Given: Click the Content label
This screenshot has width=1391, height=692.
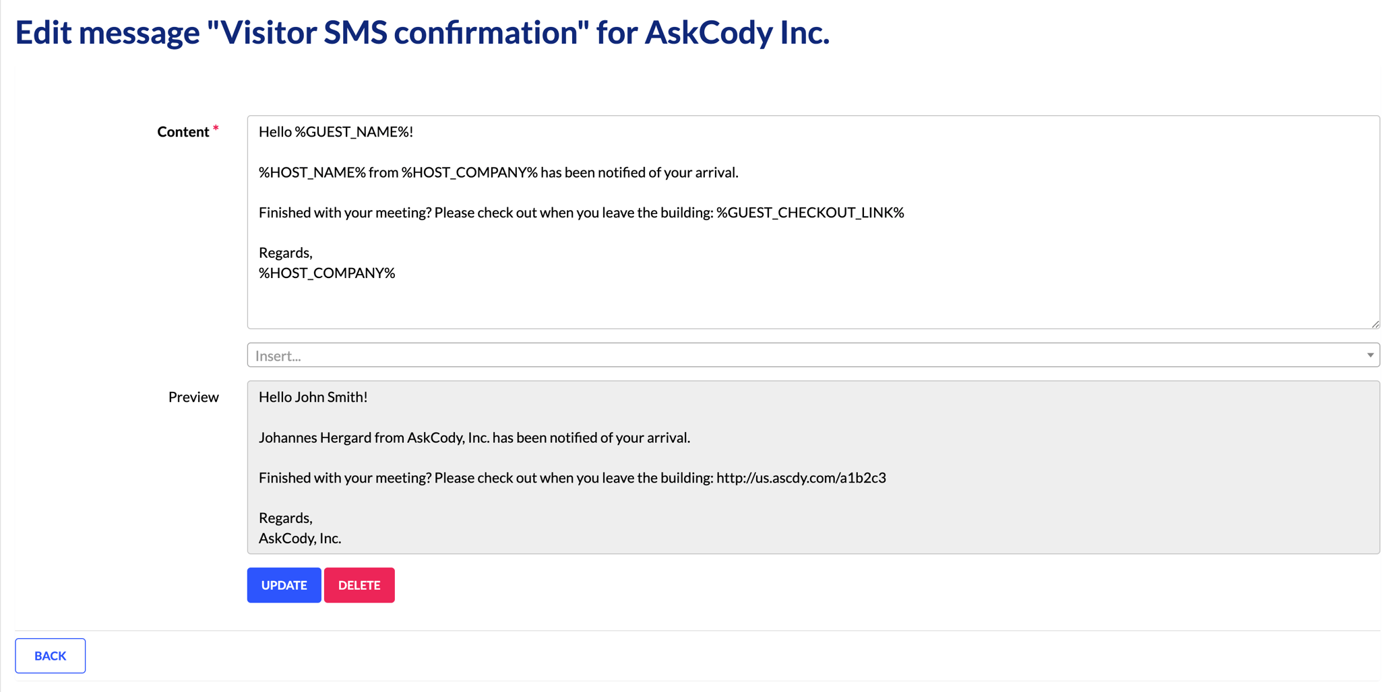Looking at the screenshot, I should tap(183, 131).
